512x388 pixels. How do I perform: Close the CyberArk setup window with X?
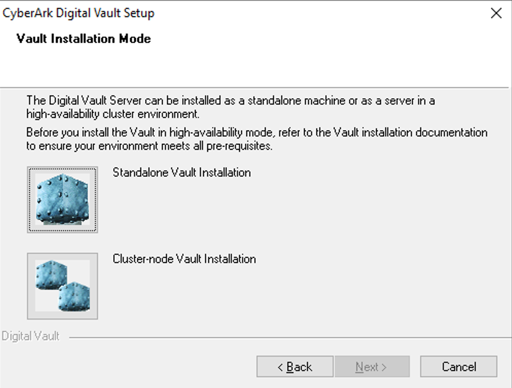496,13
